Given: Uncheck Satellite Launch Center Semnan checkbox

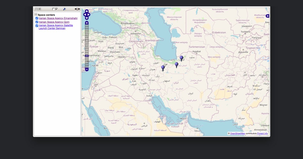Looking at the screenshot, I should tap(37, 25).
